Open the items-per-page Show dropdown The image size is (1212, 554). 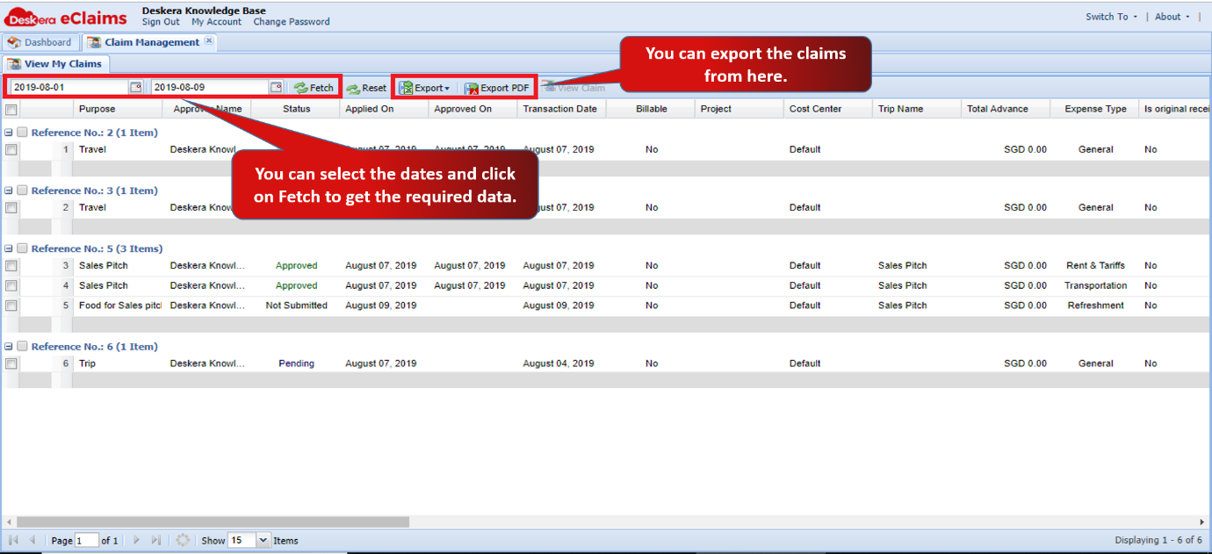263,540
